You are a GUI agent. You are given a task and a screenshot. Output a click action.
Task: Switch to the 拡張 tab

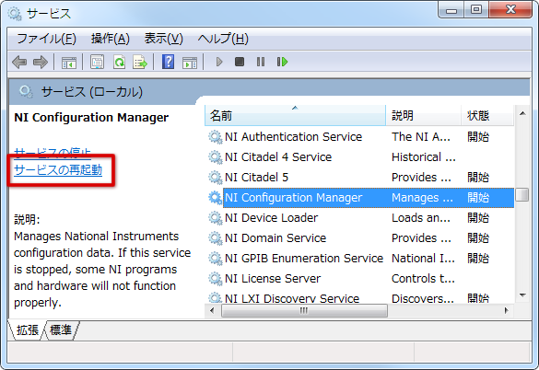click(28, 330)
